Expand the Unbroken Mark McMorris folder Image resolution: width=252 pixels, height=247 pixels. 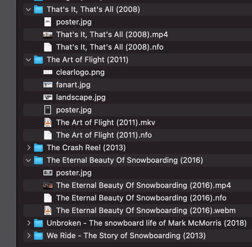(29, 223)
